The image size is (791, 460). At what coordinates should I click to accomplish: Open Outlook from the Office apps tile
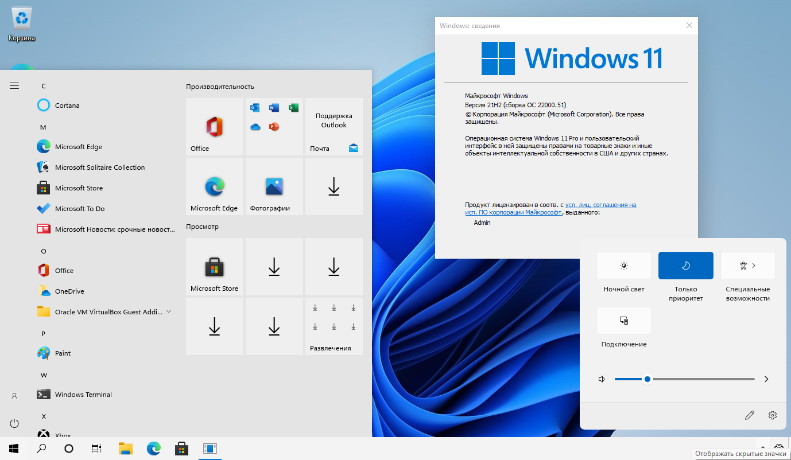click(x=255, y=108)
